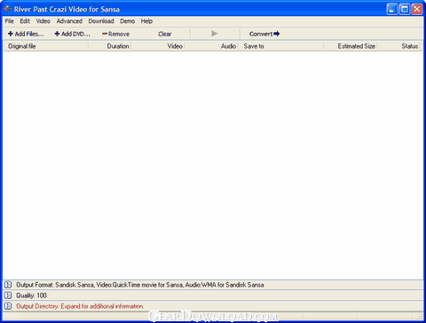The height and width of the screenshot is (323, 426).
Task: Expand the Output Directory panel
Action: click(8, 306)
